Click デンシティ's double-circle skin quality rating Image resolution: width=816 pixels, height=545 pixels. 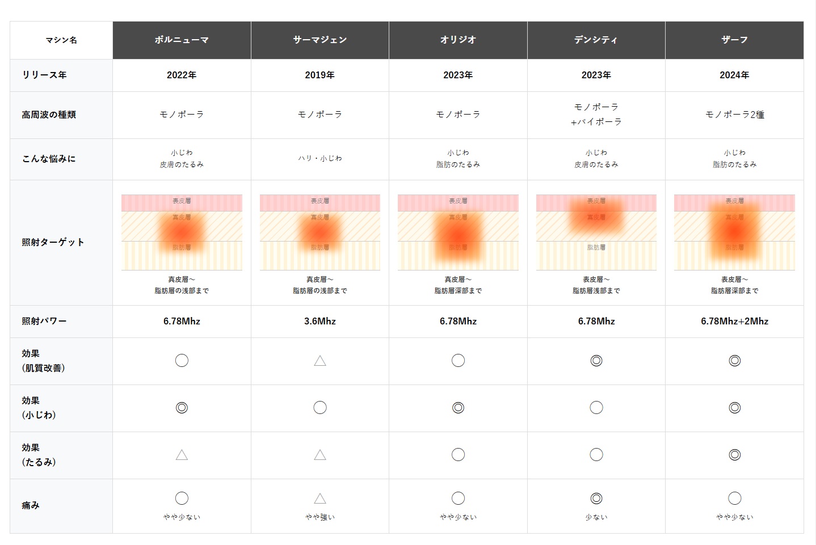[x=596, y=361]
